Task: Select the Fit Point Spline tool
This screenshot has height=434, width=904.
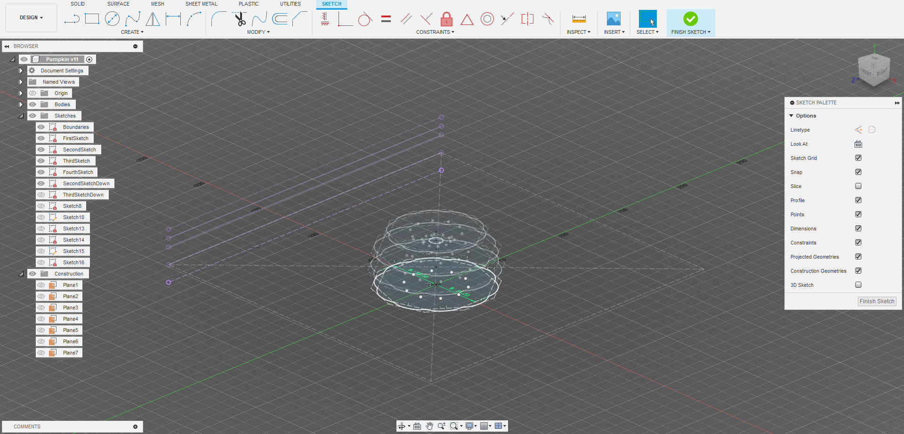Action: pyautogui.click(x=133, y=19)
